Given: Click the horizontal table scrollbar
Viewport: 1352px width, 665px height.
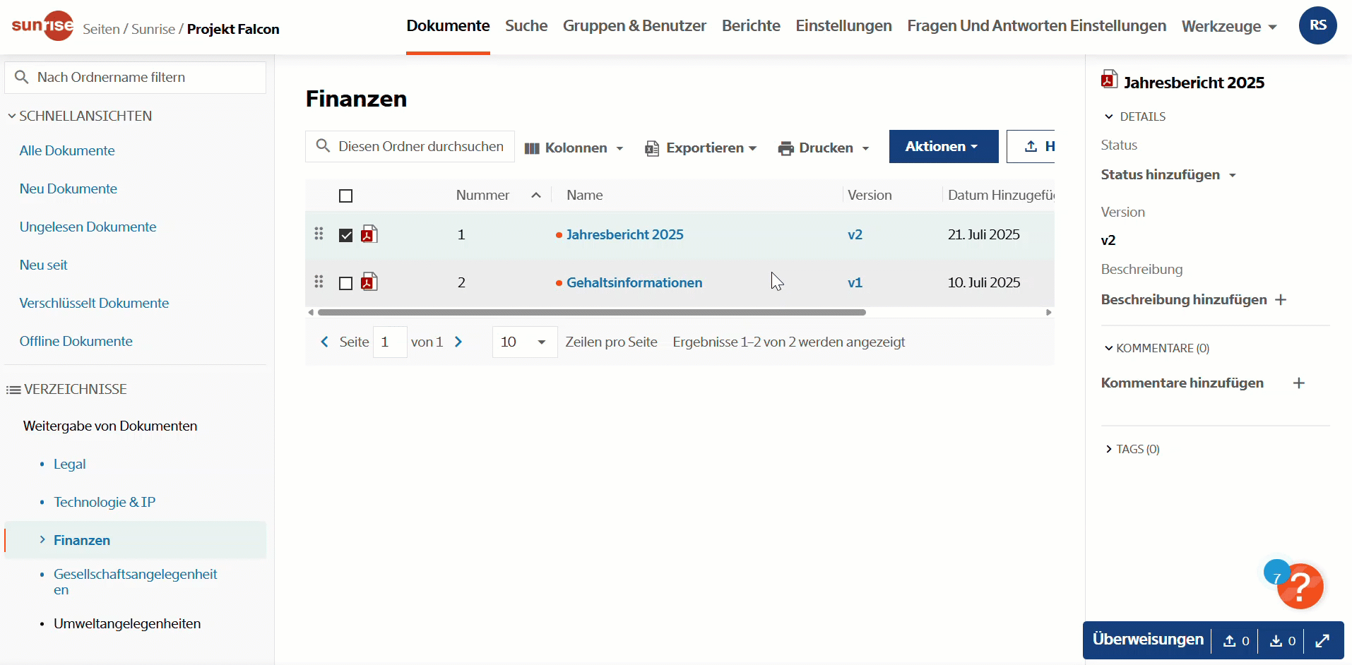Looking at the screenshot, I should pyautogui.click(x=591, y=312).
